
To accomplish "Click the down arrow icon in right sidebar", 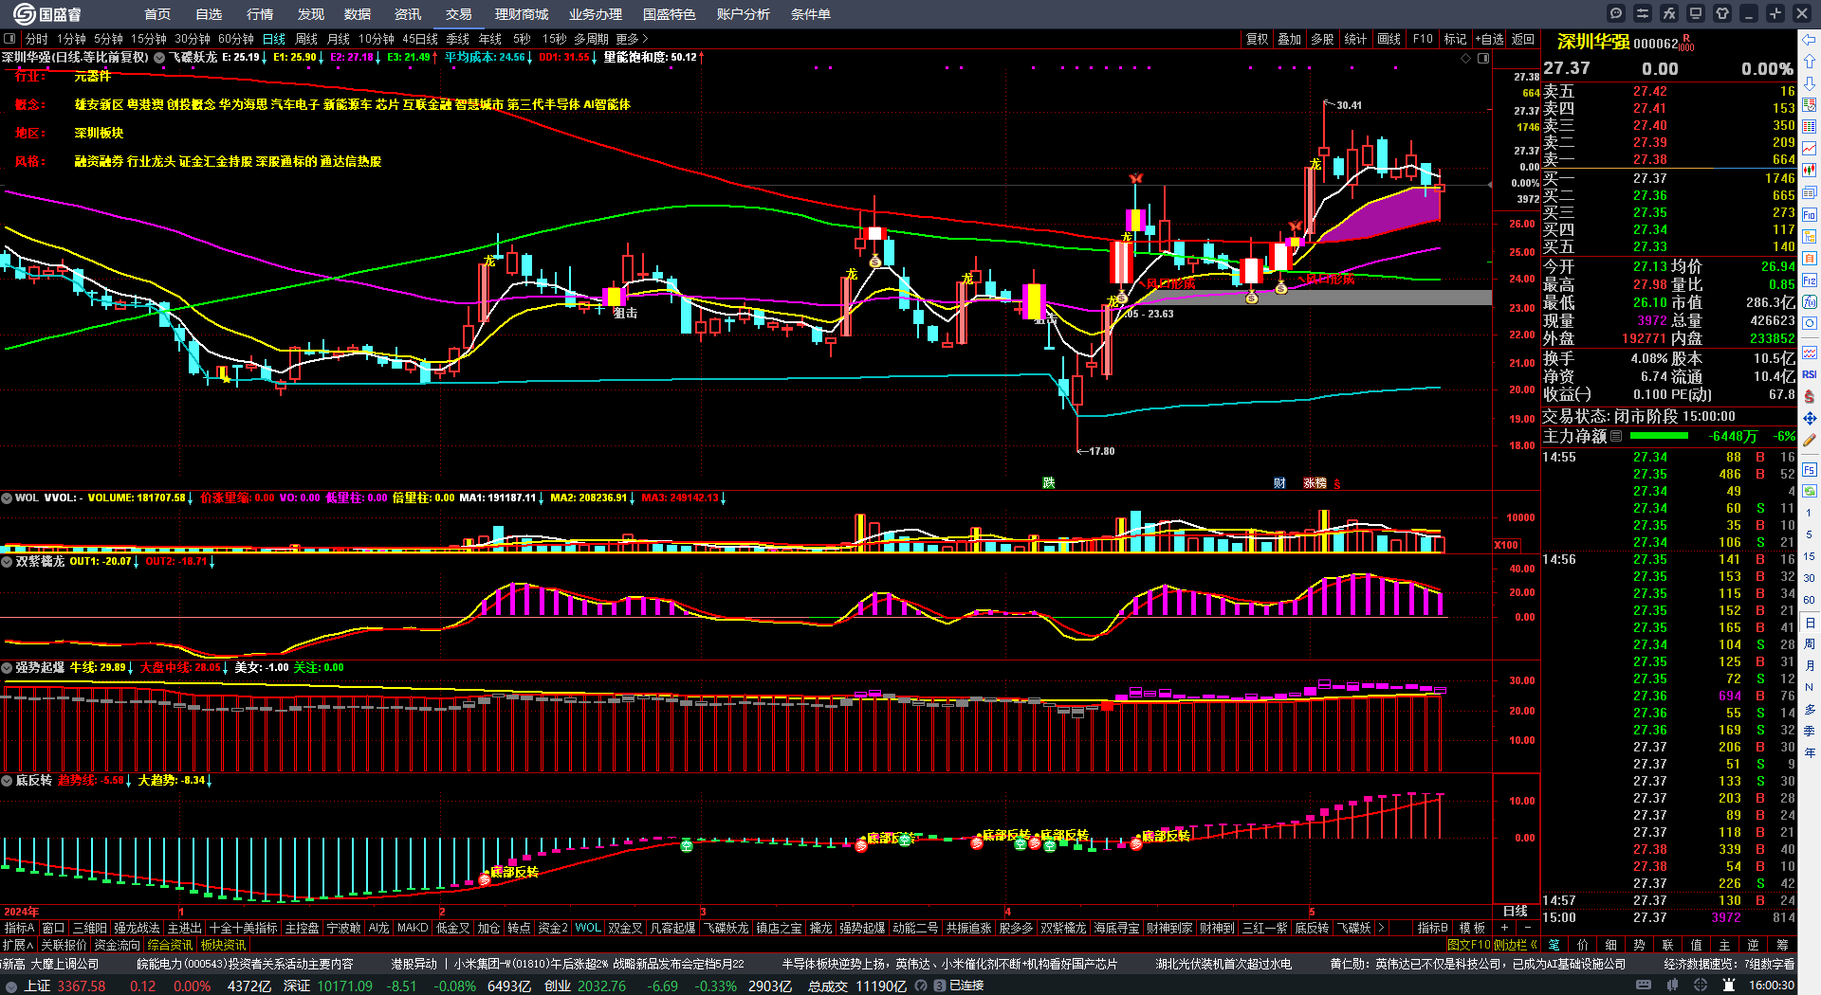I will tap(1810, 83).
